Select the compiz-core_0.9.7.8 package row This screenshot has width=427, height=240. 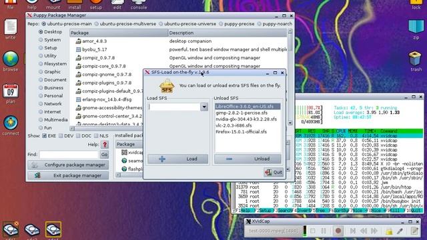[x=178, y=66]
